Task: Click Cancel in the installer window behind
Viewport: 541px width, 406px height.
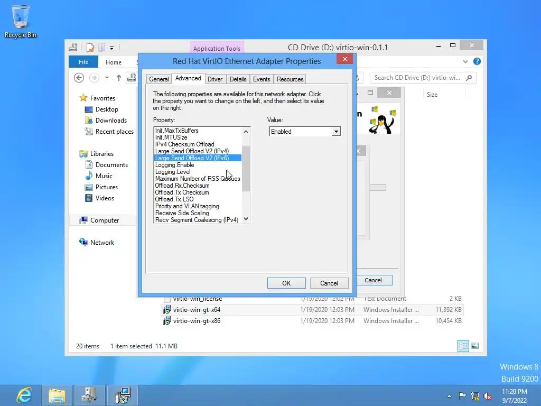Action: pyautogui.click(x=374, y=280)
